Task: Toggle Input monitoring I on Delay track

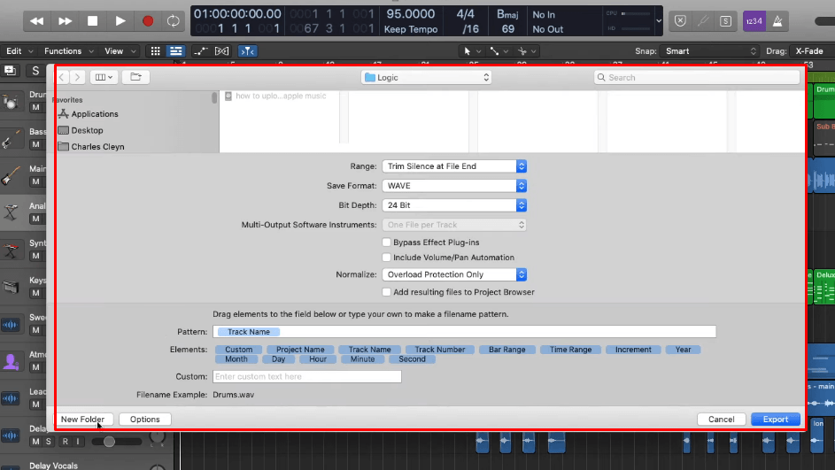Action: click(x=78, y=442)
